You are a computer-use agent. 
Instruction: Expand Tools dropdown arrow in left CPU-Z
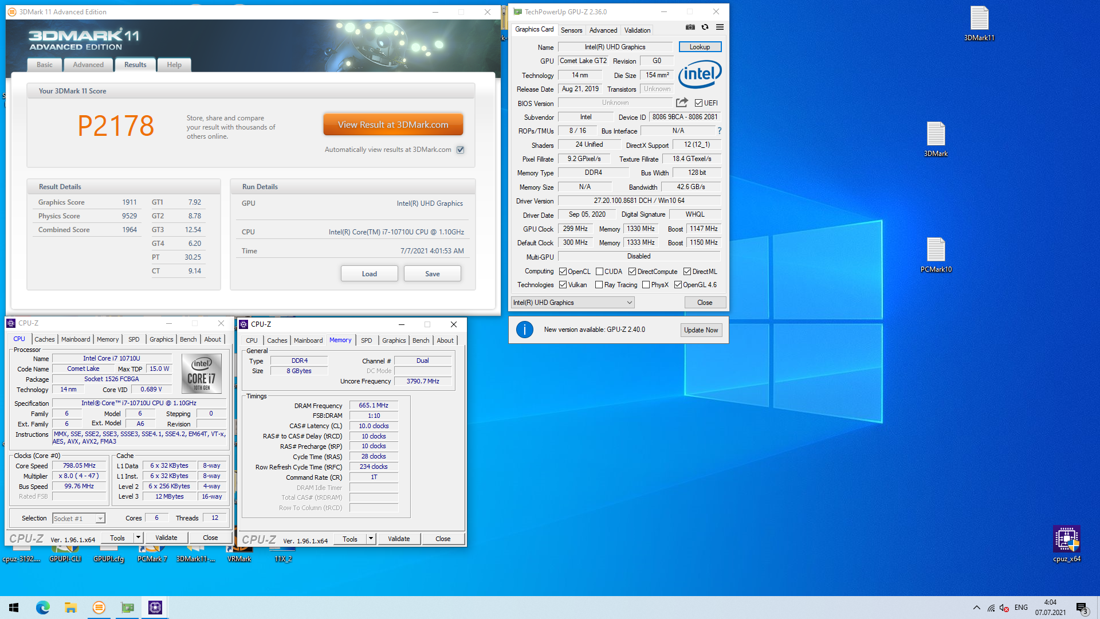tap(138, 538)
